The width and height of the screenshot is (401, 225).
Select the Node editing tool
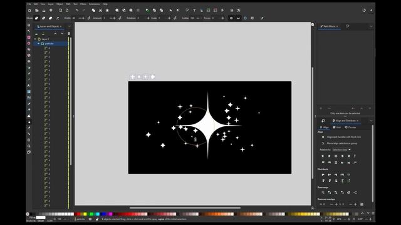pos(29,31)
